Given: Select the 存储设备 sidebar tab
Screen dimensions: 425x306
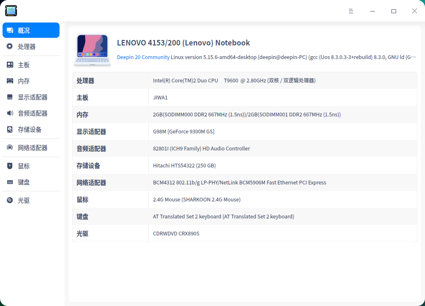Looking at the screenshot, I should pos(31,129).
